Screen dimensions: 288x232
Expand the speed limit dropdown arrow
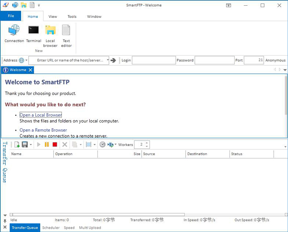click(116, 144)
